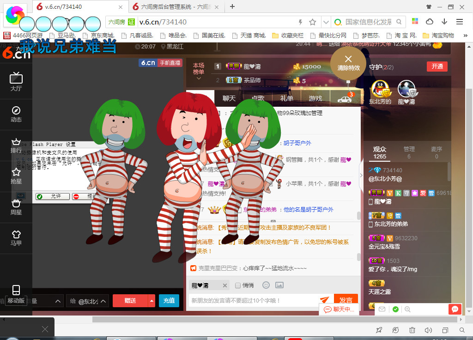This screenshot has height=340, width=473.
Task: Click the 开通 guardian subscribe button
Action: pyautogui.click(x=437, y=67)
